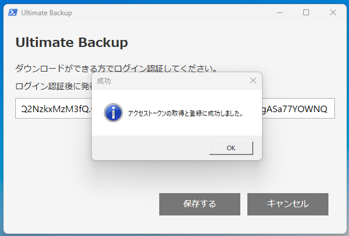Click the ログイン認証後に instruction text
Screen dimensions: 349x236
point(53,86)
